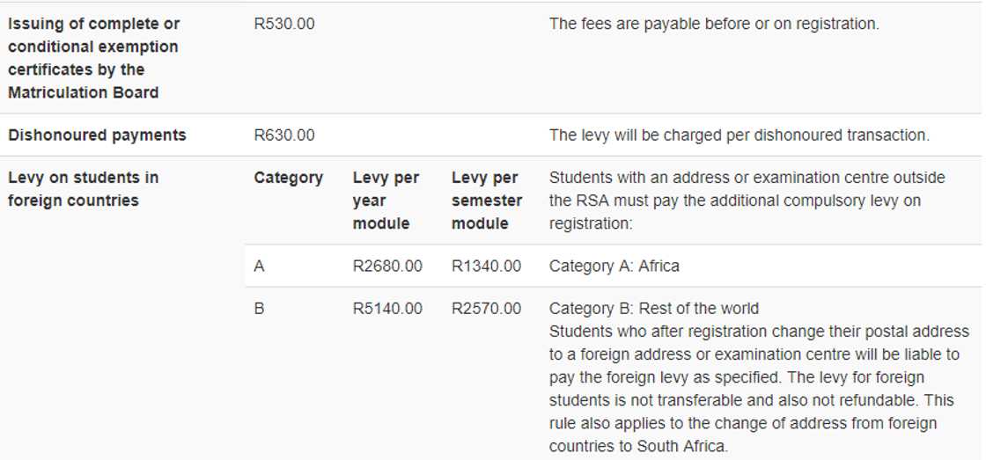Click the category 'B' cell
The width and height of the screenshot is (986, 460).
(259, 309)
